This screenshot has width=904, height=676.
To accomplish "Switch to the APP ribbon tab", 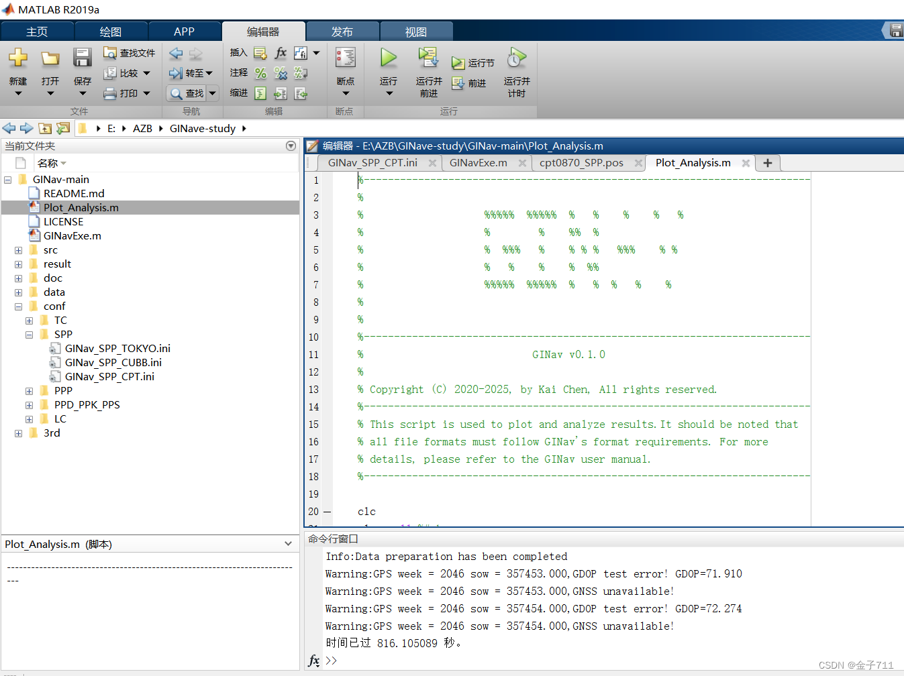I will pos(184,32).
